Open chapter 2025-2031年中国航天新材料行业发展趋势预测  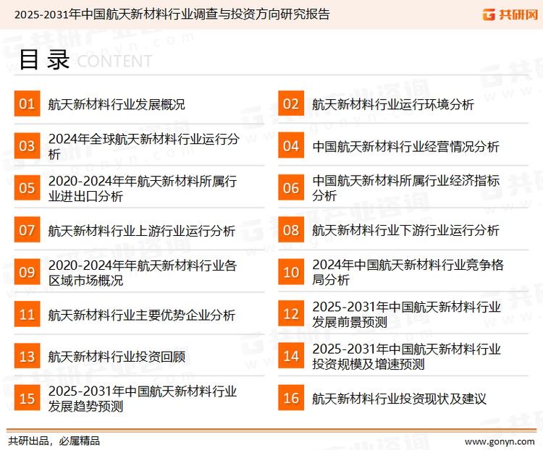(x=143, y=399)
